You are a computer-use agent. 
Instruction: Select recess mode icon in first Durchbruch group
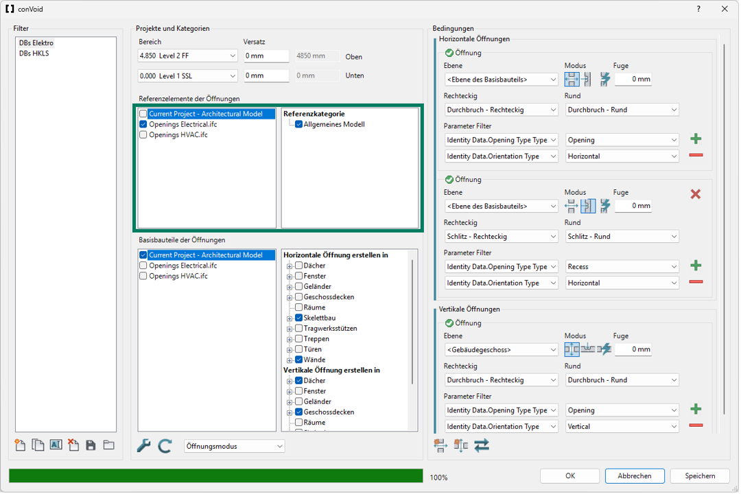(x=587, y=79)
